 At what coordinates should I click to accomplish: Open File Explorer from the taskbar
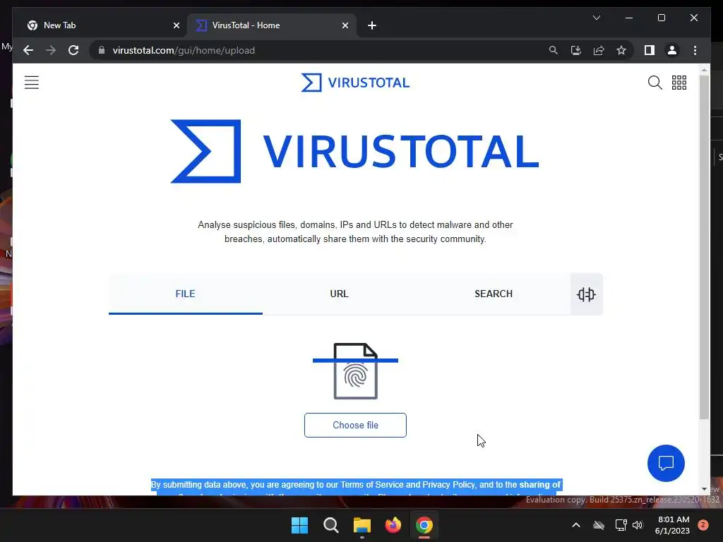(362, 525)
